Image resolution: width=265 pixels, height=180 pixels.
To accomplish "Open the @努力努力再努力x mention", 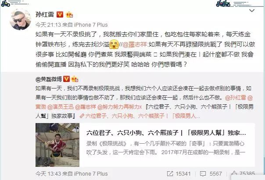I will point(119,107).
